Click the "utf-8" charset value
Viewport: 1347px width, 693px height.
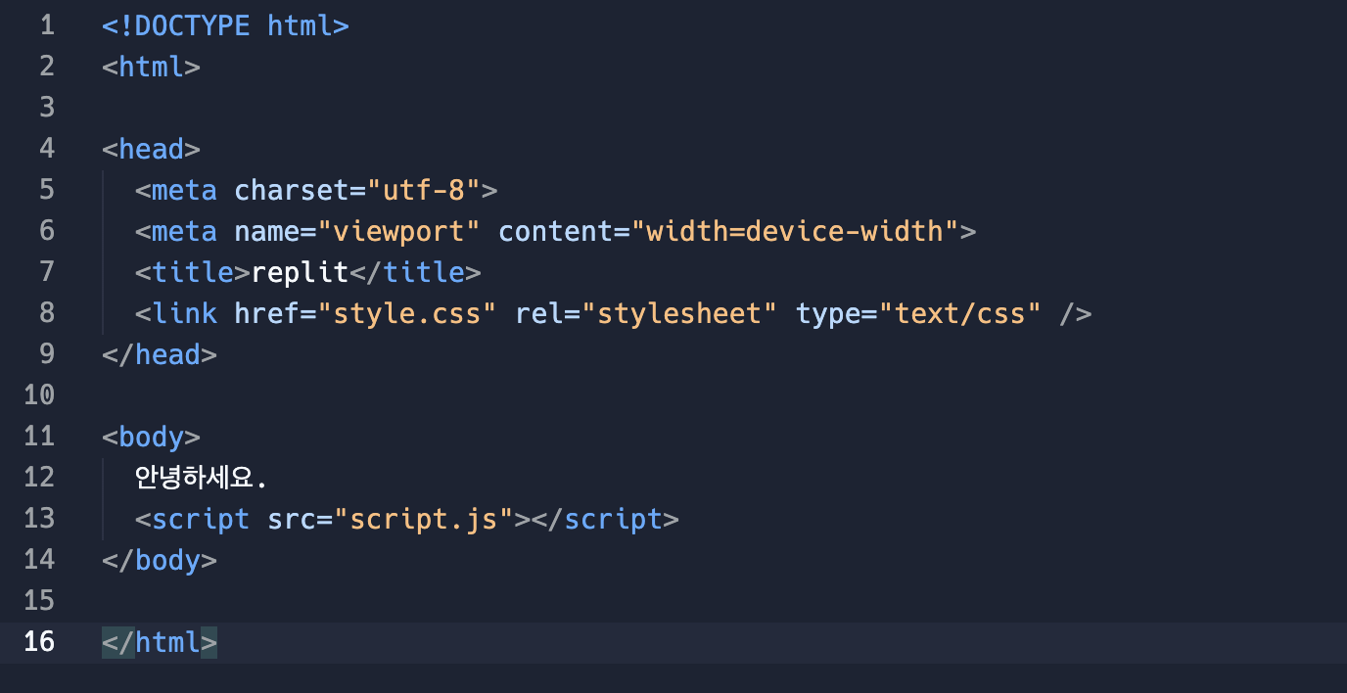click(x=424, y=190)
